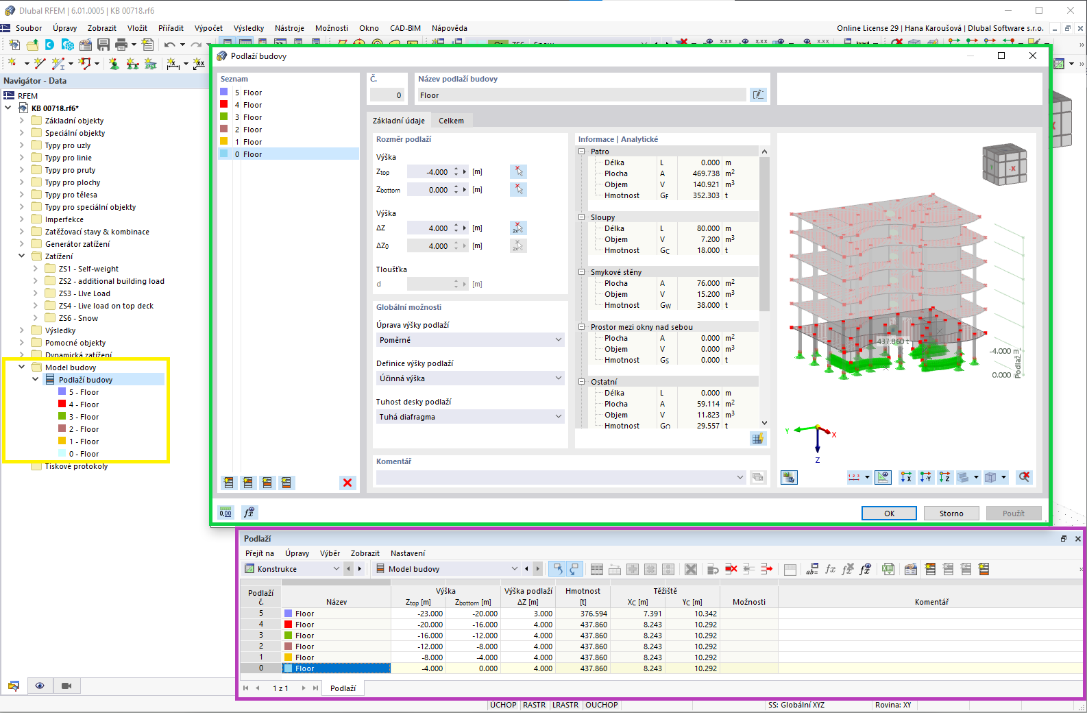Select the new member tool
Image resolution: width=1087 pixels, height=713 pixels.
point(58,64)
